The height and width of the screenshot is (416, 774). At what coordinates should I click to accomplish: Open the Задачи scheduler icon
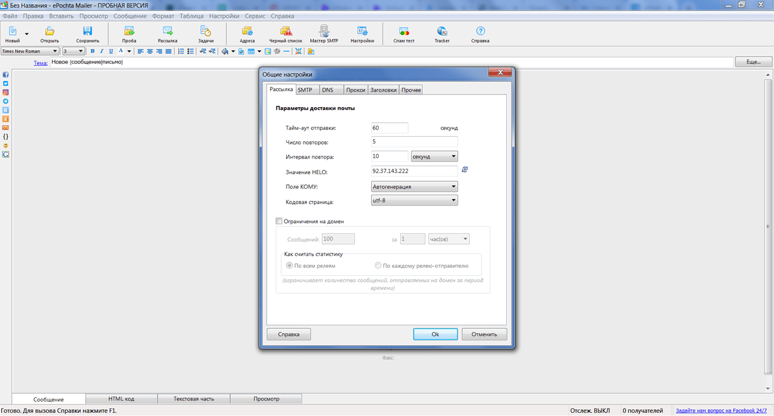pos(206,34)
